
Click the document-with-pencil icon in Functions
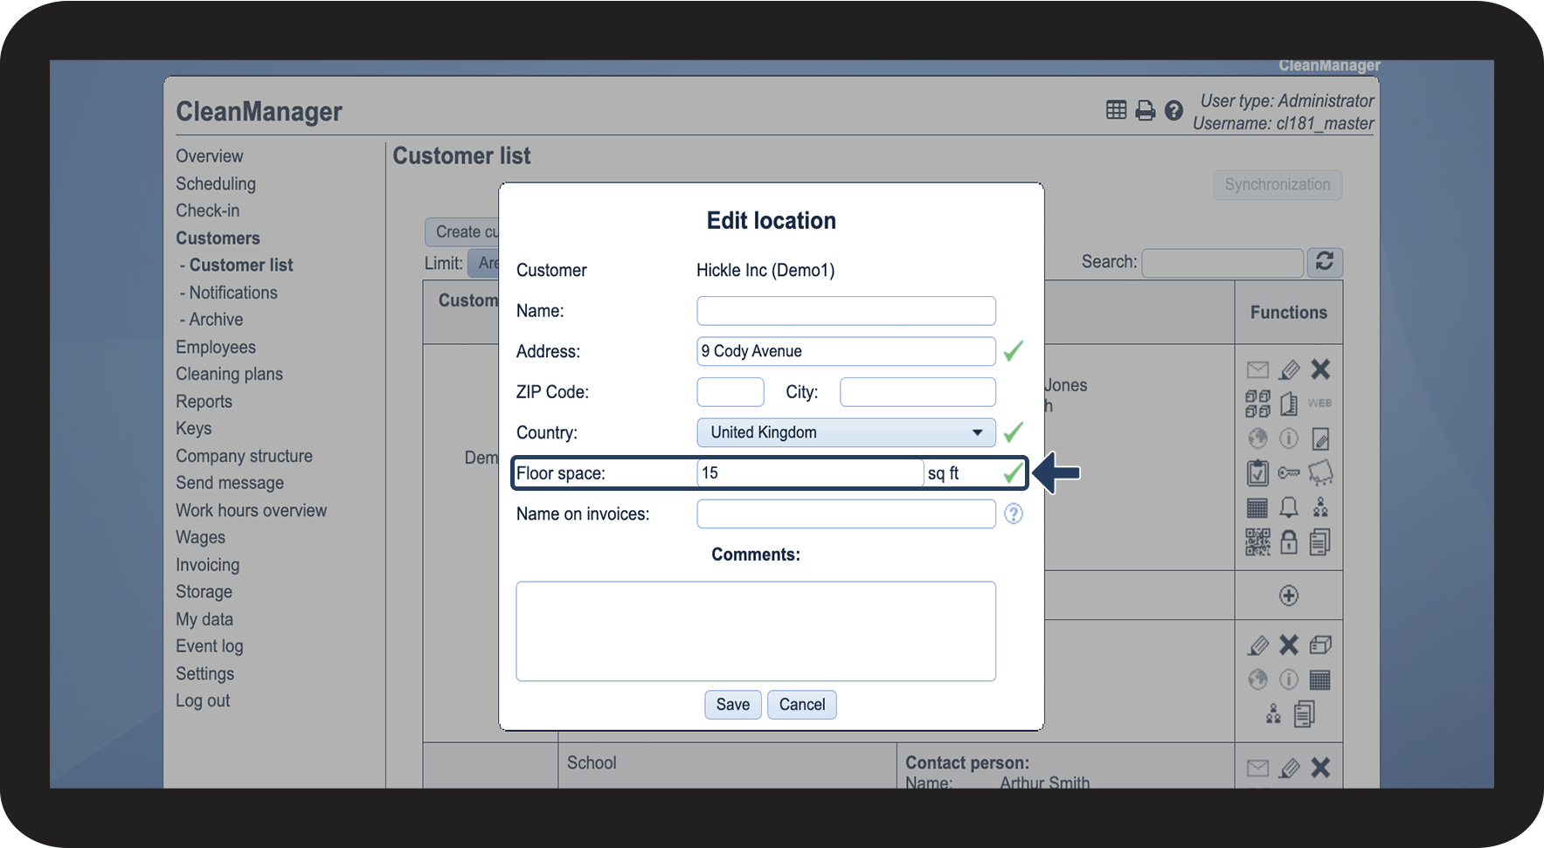(x=1320, y=438)
